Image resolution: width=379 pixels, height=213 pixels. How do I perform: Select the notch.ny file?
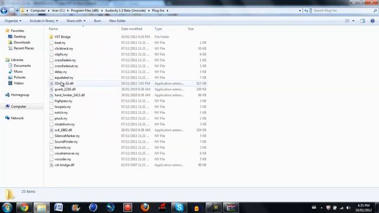coord(61,112)
